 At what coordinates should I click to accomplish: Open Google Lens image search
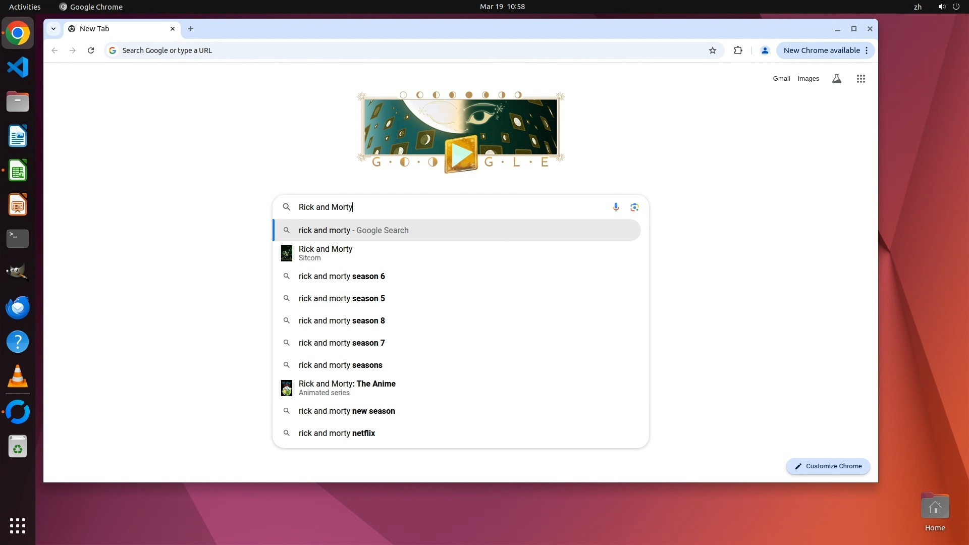coord(634,207)
